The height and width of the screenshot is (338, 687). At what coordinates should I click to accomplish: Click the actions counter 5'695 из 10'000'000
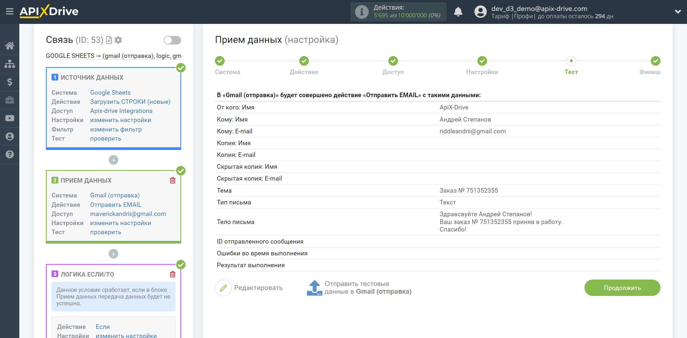coord(407,16)
